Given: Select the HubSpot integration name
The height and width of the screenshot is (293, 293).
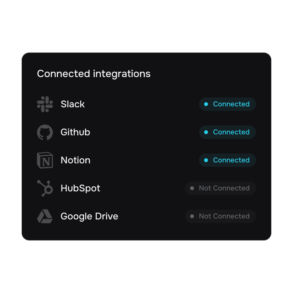Looking at the screenshot, I should [80, 188].
